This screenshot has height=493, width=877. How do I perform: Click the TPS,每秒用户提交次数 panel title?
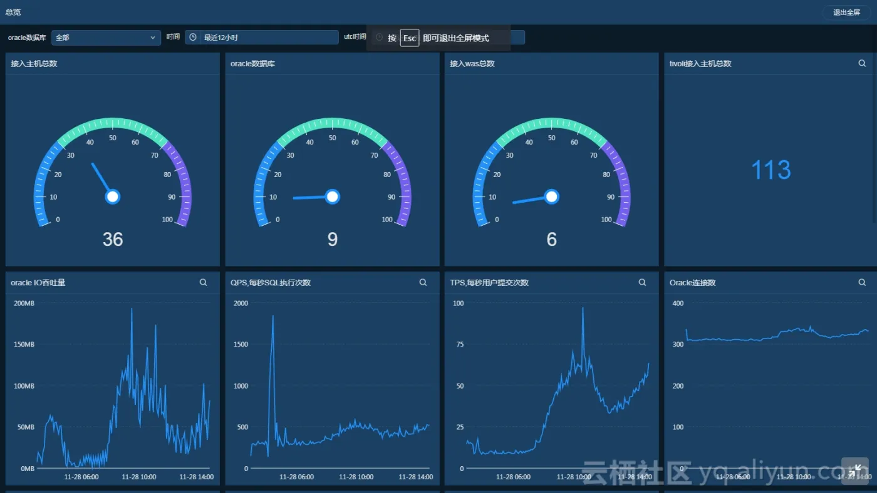(489, 282)
